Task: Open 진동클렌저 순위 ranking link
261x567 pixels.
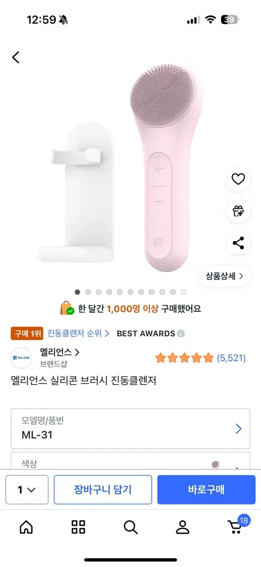Action: point(78,333)
